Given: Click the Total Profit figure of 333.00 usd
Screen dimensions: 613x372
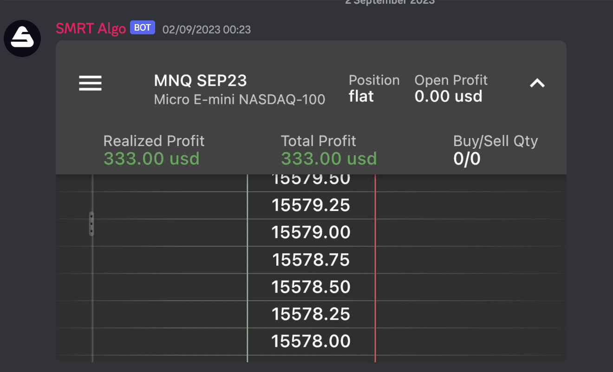Looking at the screenshot, I should point(328,158).
